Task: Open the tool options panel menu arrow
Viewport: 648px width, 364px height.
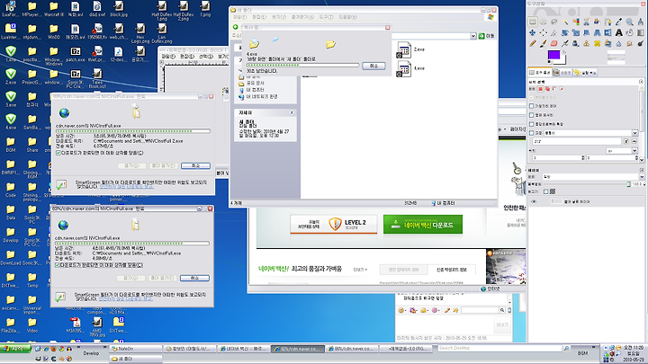Action: tap(641, 82)
